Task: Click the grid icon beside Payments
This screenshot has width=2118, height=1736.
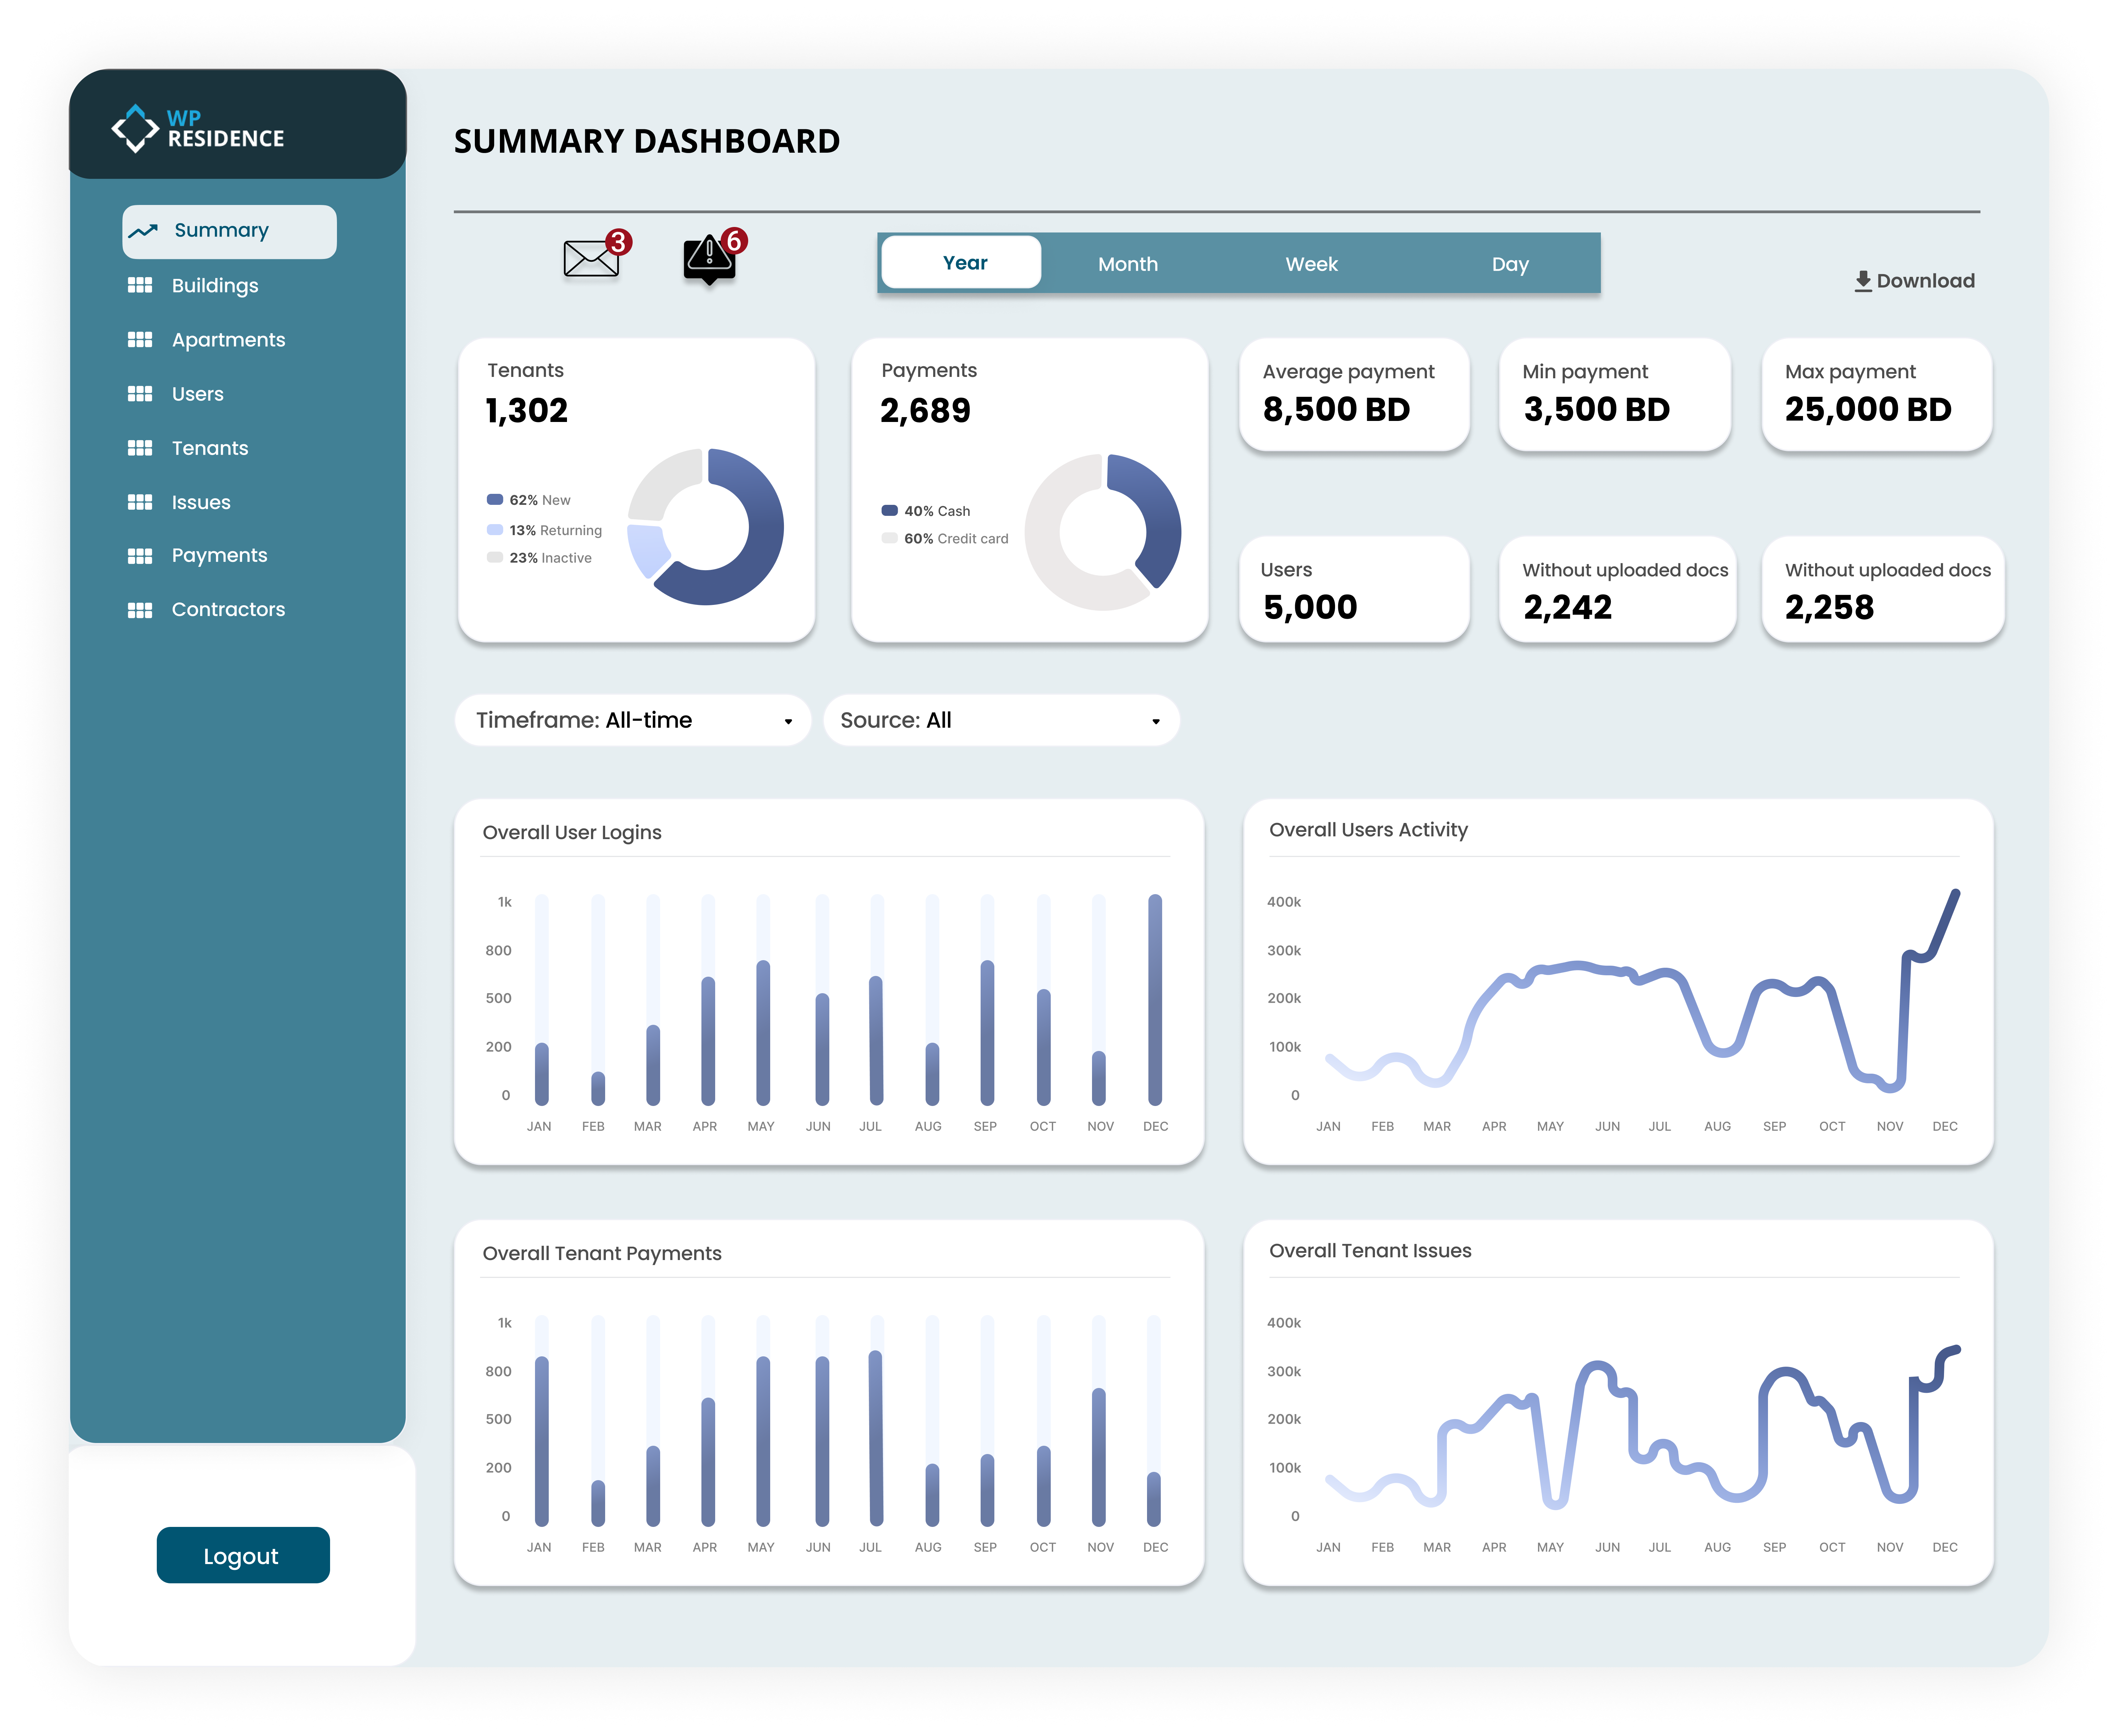Action: [x=140, y=556]
